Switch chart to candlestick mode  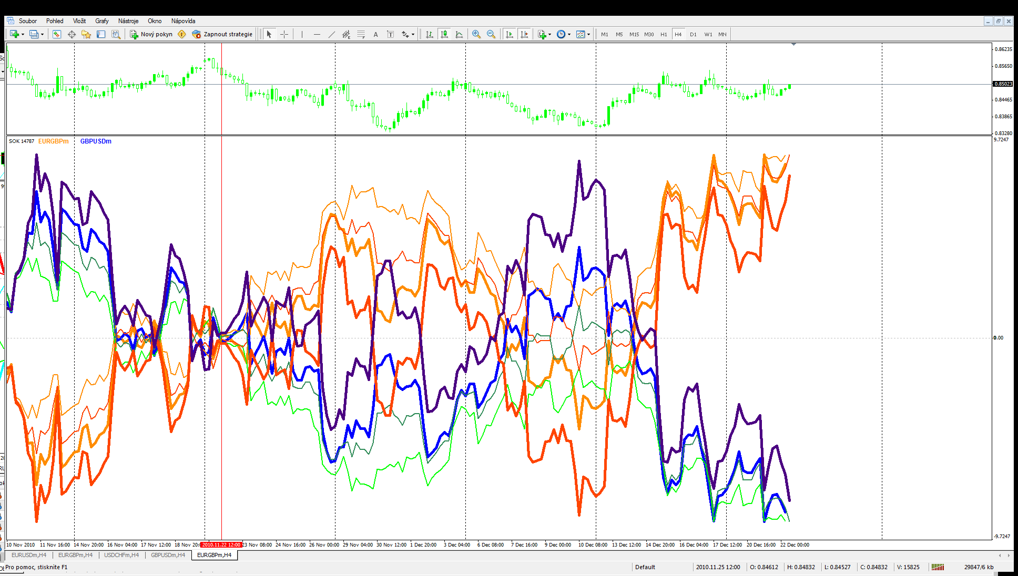coord(444,34)
